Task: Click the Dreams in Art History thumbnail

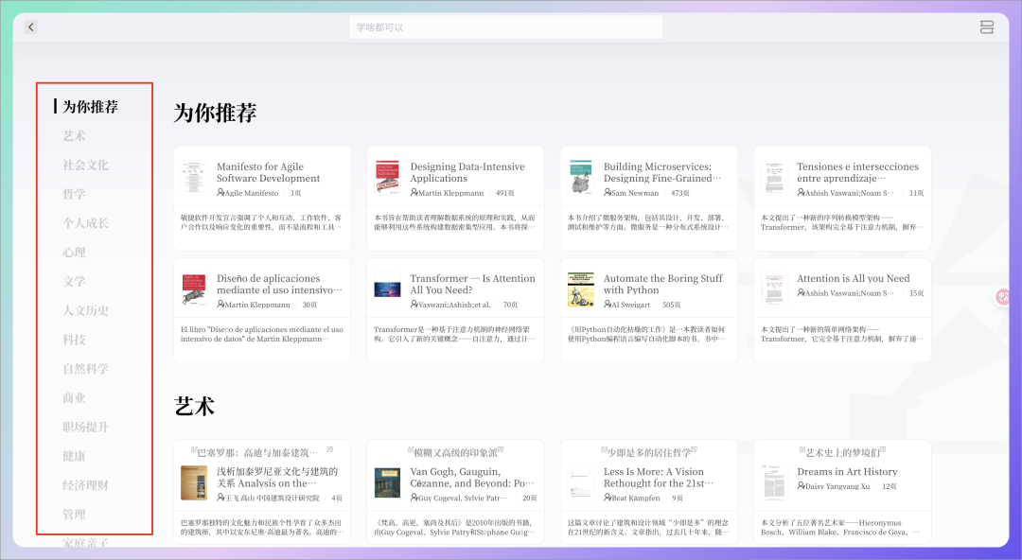Action: 774,483
